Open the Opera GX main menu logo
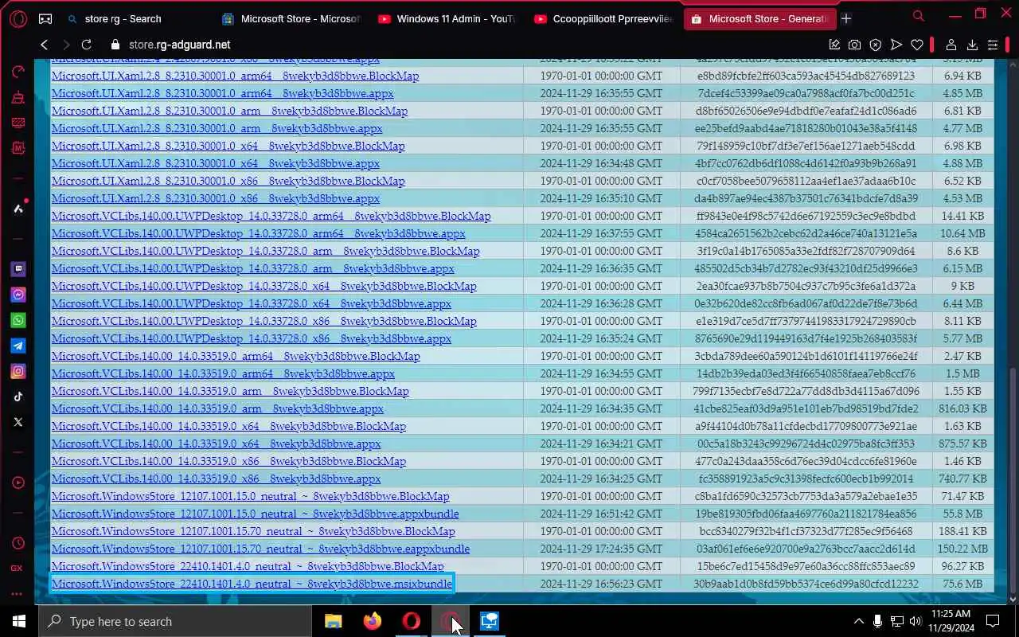This screenshot has width=1019, height=637. click(18, 18)
